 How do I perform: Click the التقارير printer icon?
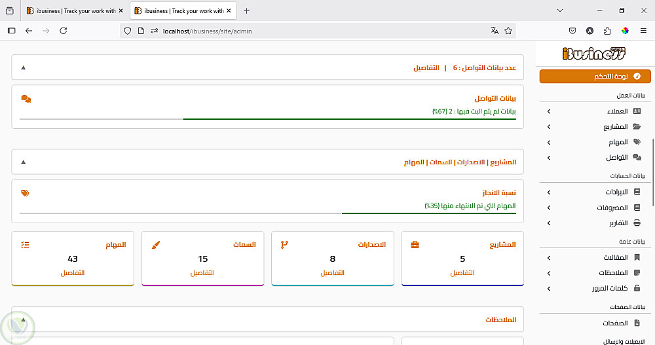point(637,223)
